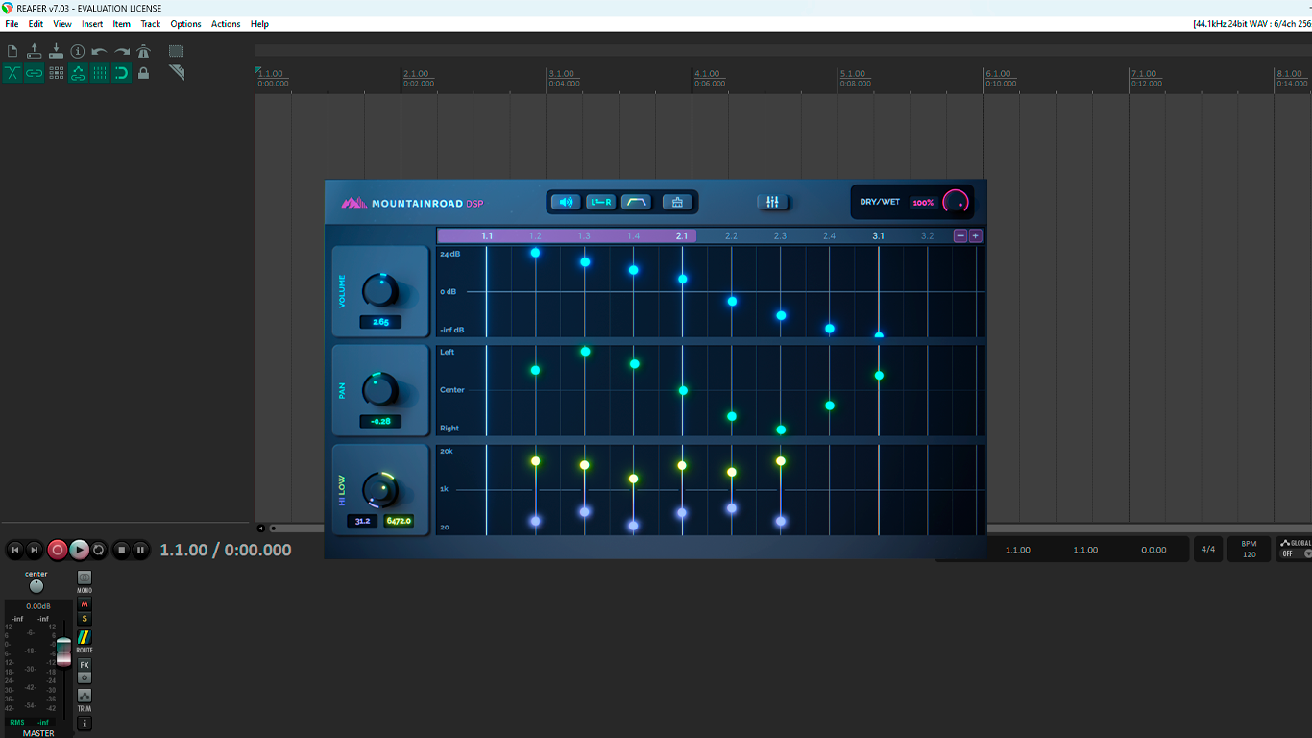This screenshot has width=1312, height=738.
Task: Mute the master track with M button
Action: click(85, 604)
